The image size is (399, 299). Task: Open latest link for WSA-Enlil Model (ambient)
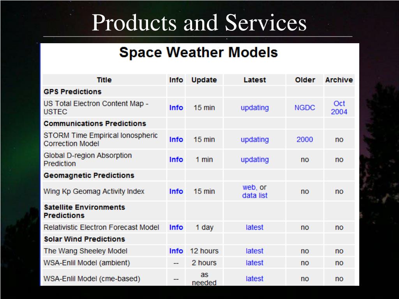click(x=254, y=263)
